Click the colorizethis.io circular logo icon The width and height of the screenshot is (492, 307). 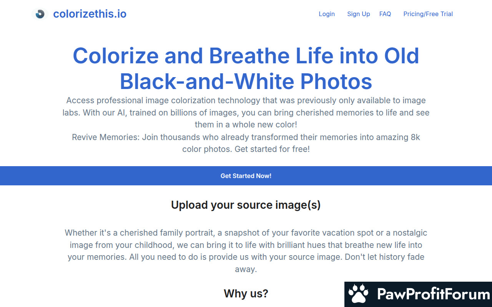click(x=40, y=14)
